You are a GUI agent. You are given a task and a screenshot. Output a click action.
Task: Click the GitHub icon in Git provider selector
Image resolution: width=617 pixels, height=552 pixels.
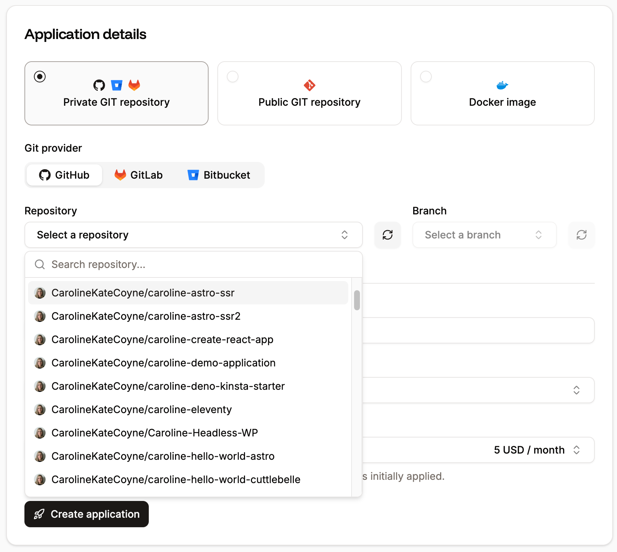tap(45, 175)
